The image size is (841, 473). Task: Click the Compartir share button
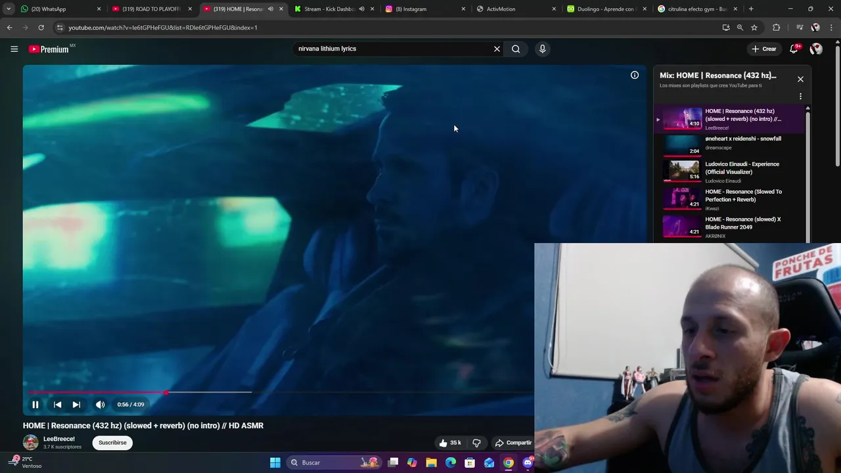point(513,443)
